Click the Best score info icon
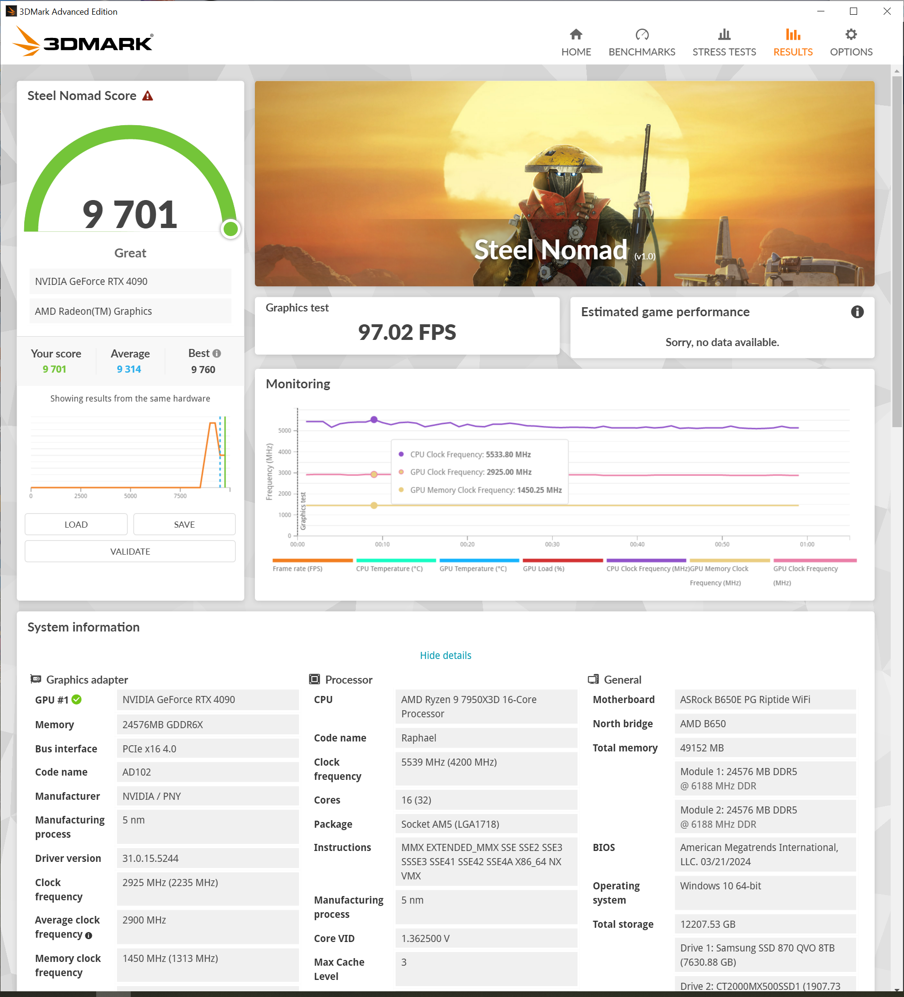904x997 pixels. coord(217,353)
